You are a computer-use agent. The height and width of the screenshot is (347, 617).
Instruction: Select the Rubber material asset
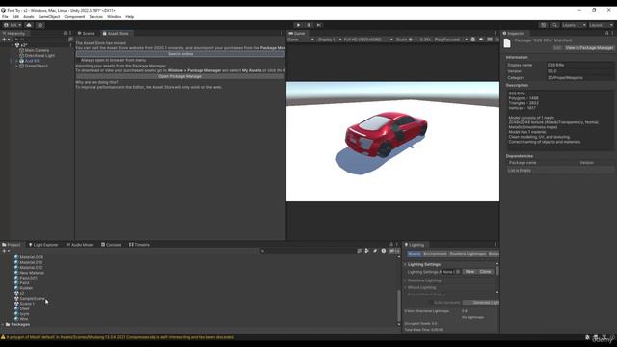pyautogui.click(x=23, y=288)
